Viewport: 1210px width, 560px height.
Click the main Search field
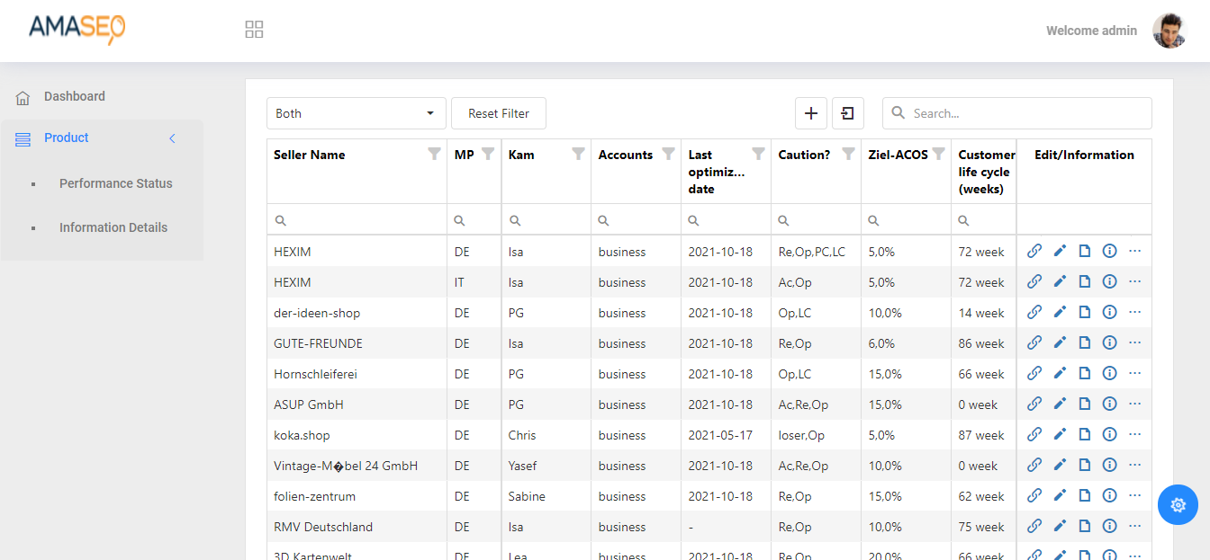1017,113
